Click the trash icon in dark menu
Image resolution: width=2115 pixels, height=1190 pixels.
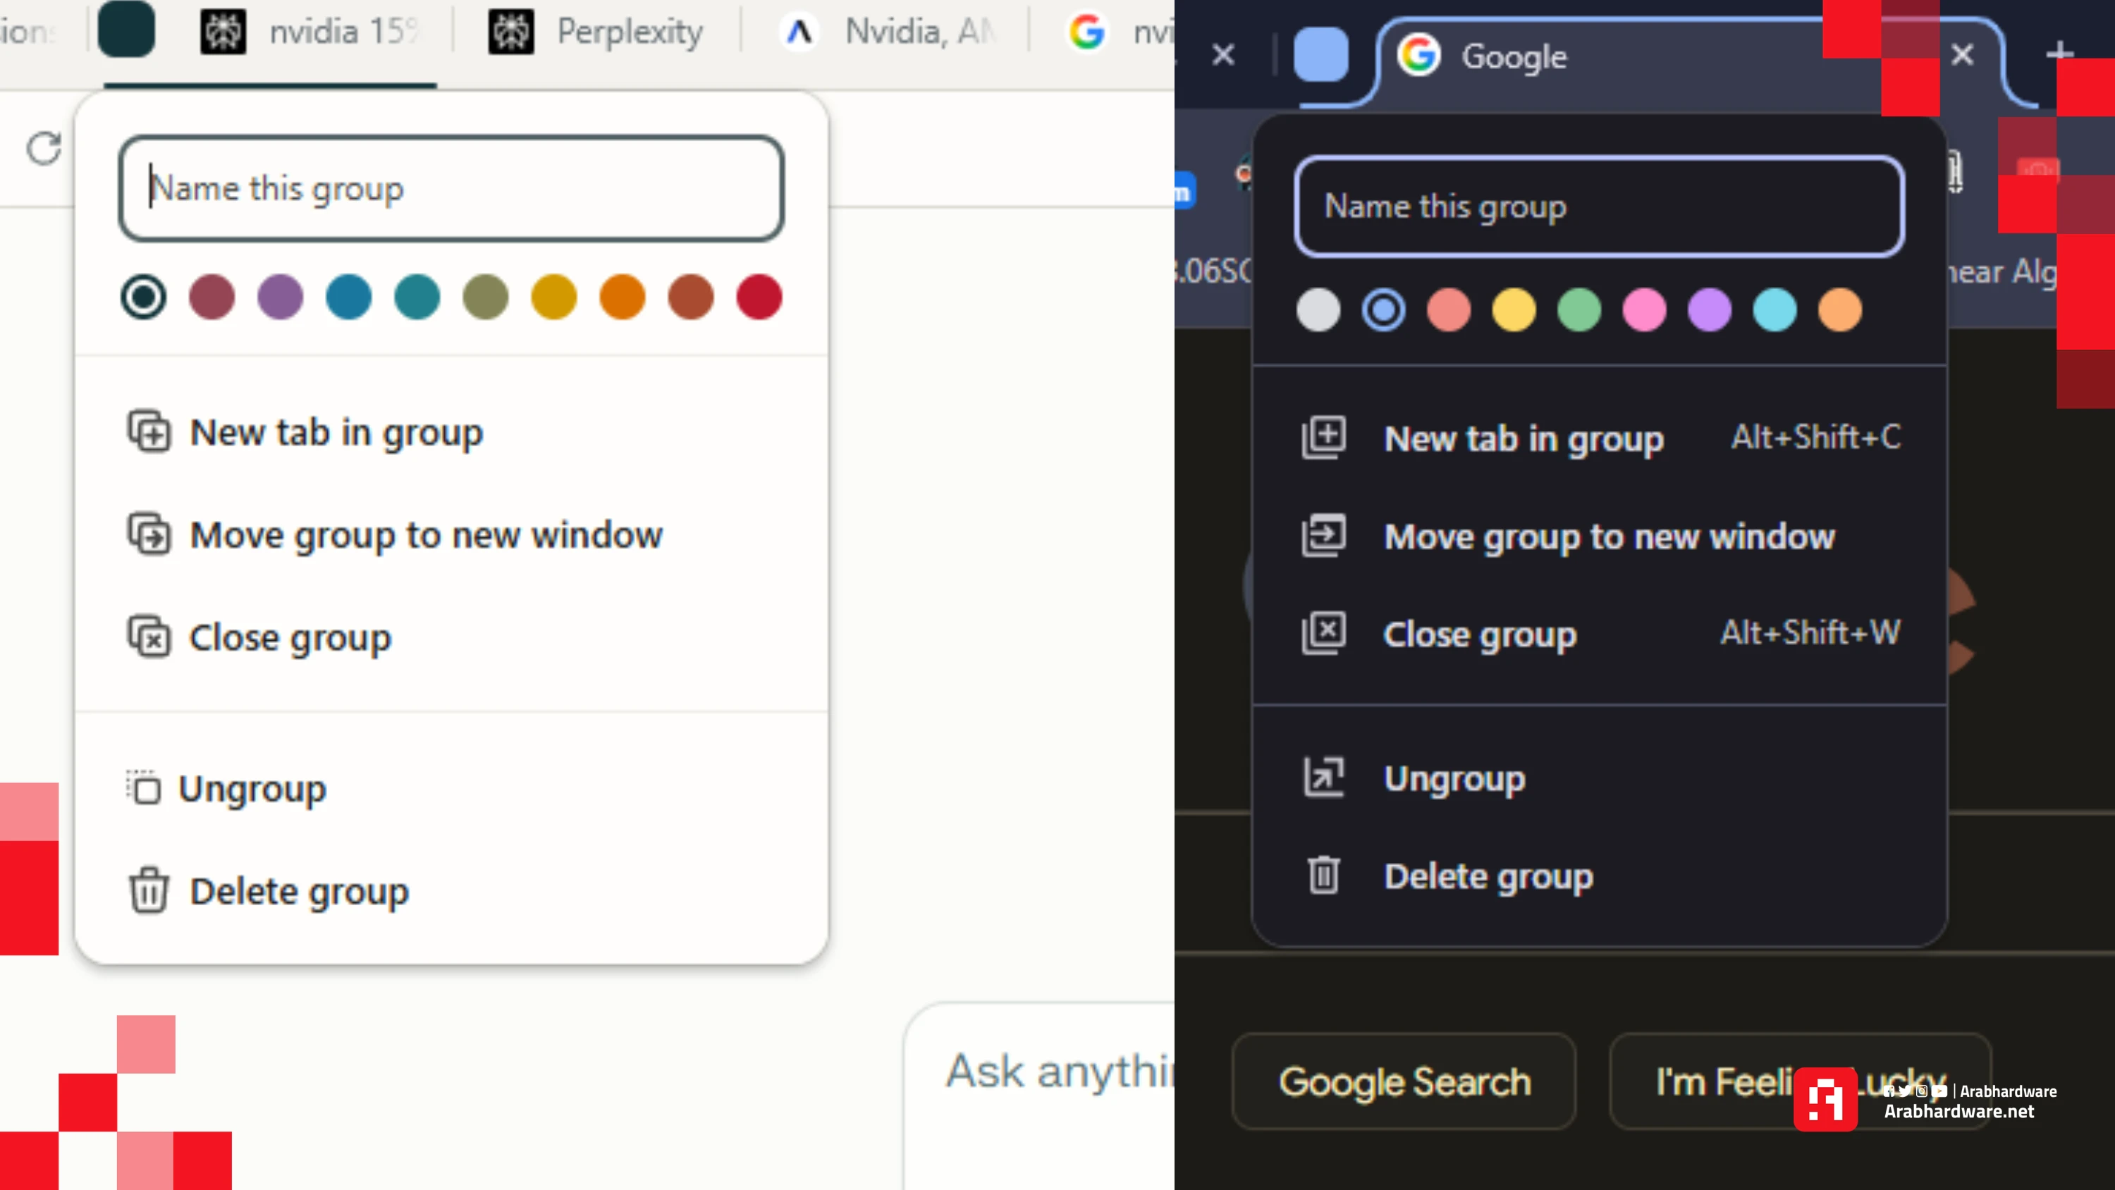tap(1323, 875)
